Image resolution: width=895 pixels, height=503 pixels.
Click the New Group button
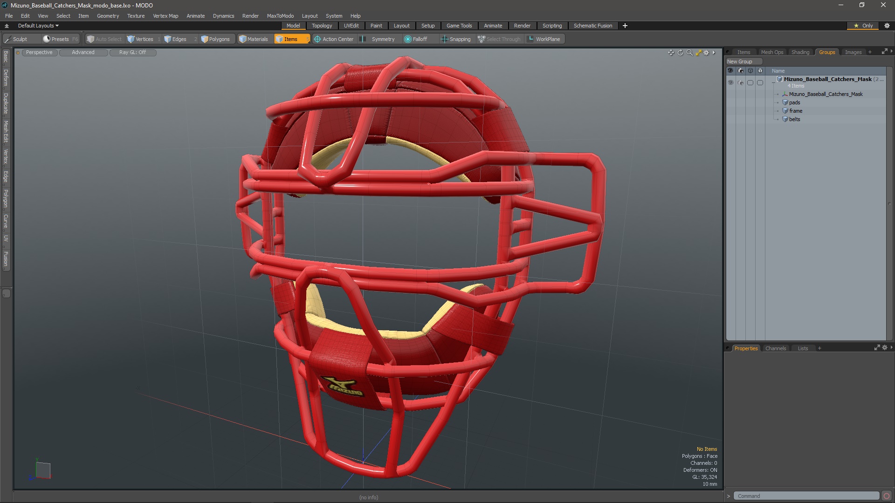pyautogui.click(x=740, y=61)
